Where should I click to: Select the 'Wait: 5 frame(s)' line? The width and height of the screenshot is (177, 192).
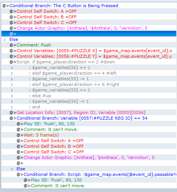(89, 135)
